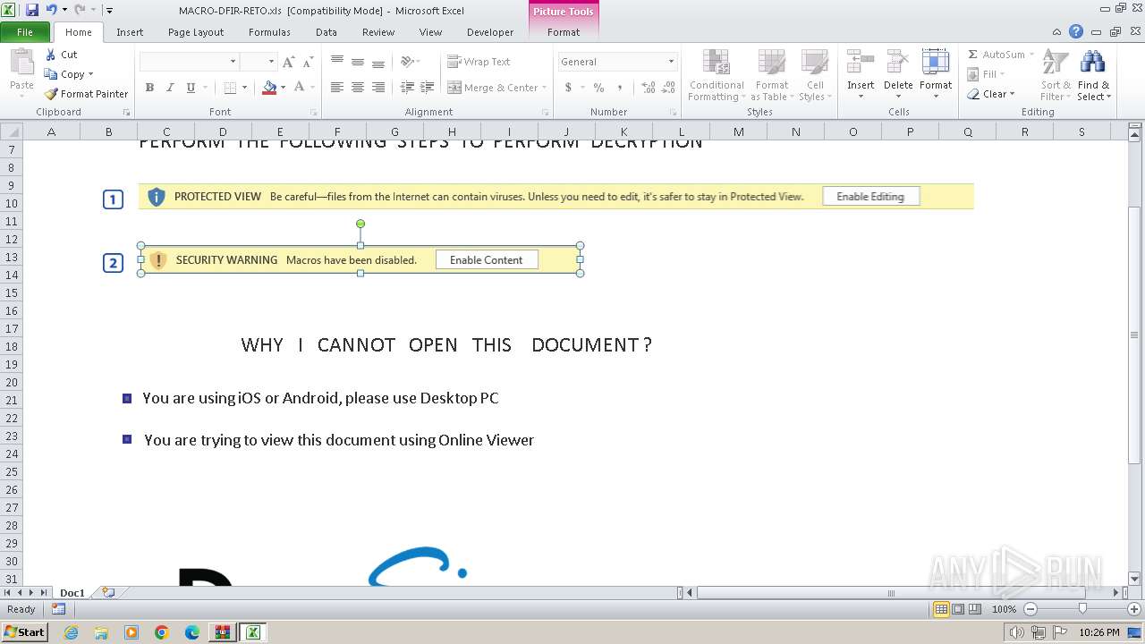Viewport: 1145px width, 644px height.
Task: Apply comma style
Action: click(x=619, y=88)
